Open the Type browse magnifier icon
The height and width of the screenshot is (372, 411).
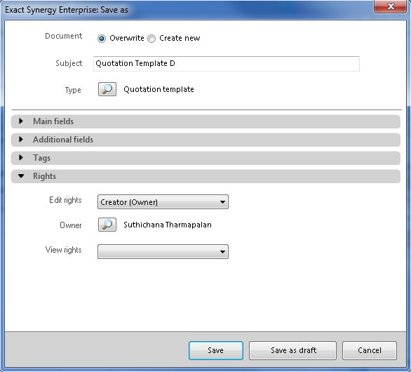(107, 89)
